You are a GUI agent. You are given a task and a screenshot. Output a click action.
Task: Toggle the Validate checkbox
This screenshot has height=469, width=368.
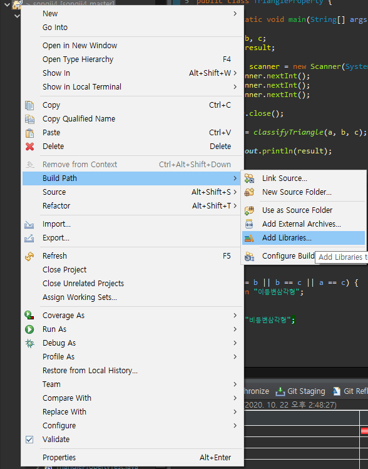click(29, 440)
